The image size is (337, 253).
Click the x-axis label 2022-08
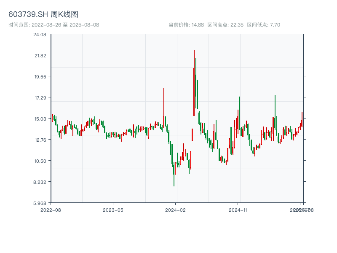[51, 210]
